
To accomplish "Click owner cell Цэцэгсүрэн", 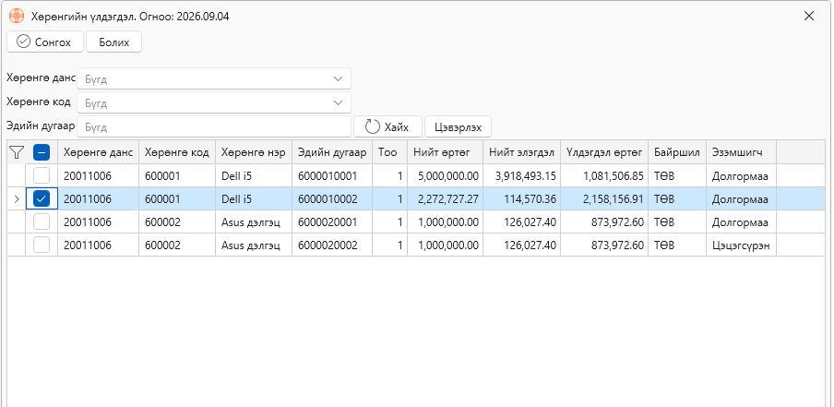I will [742, 245].
